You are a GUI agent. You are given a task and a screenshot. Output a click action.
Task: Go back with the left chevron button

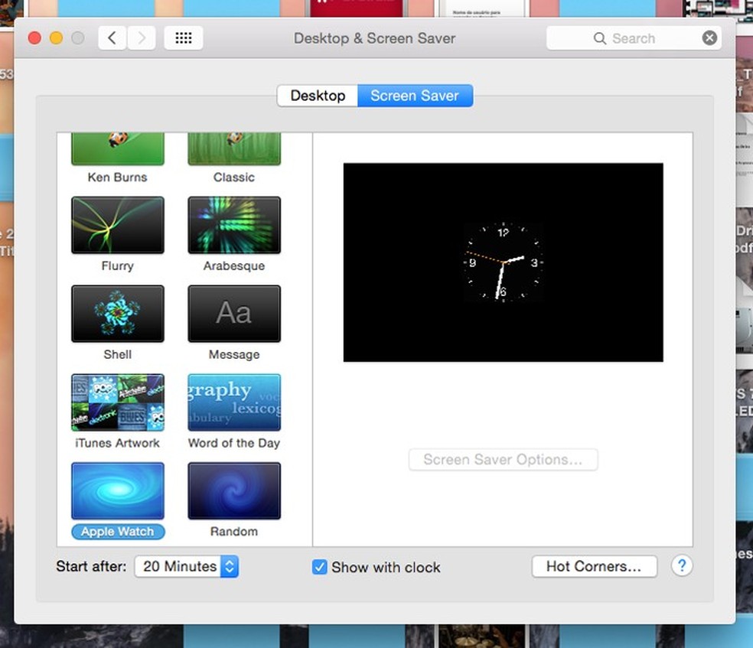(112, 38)
